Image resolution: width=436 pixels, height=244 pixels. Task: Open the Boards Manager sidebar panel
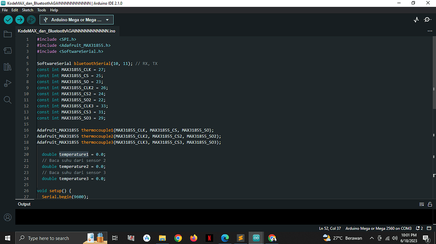pyautogui.click(x=8, y=50)
